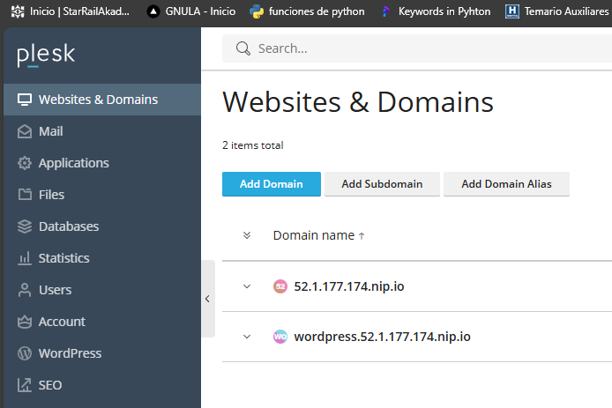Expand the wordpress.52.1.177.174.nip.io row
The height and width of the screenshot is (408, 612).
(x=247, y=337)
